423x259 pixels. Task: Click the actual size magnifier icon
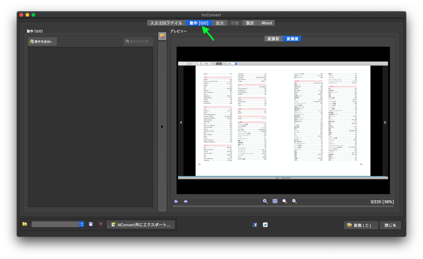(x=285, y=201)
